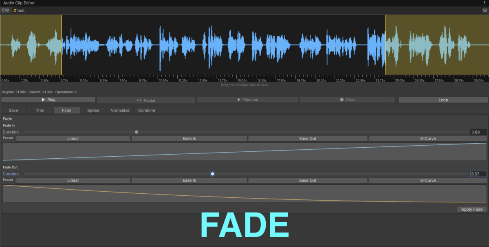The image size is (489, 247).
Task: Choose Ease Out preset for Fade Out
Action: click(x=308, y=180)
